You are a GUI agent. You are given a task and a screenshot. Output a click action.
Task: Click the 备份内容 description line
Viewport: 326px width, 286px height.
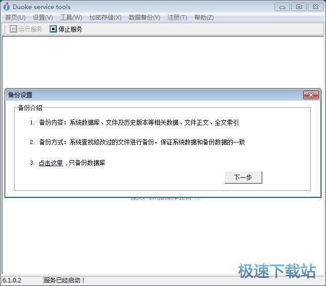[139, 122]
